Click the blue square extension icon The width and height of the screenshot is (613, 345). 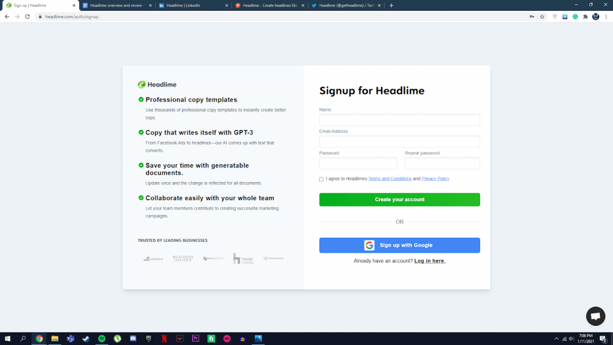pyautogui.click(x=565, y=17)
